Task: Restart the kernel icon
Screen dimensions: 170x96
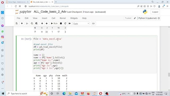Action: [65, 23]
